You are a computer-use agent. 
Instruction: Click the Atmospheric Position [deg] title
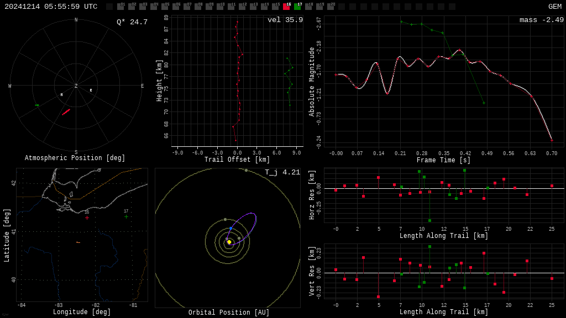pyautogui.click(x=75, y=158)
